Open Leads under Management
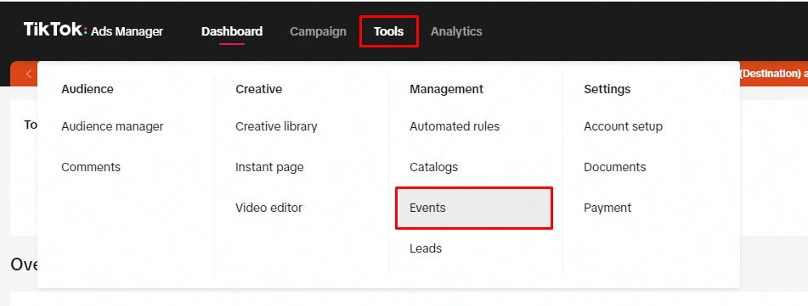The width and height of the screenshot is (808, 306). click(426, 248)
